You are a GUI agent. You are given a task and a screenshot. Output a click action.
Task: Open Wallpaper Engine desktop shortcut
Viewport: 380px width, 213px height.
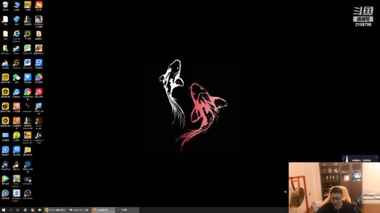click(17, 195)
